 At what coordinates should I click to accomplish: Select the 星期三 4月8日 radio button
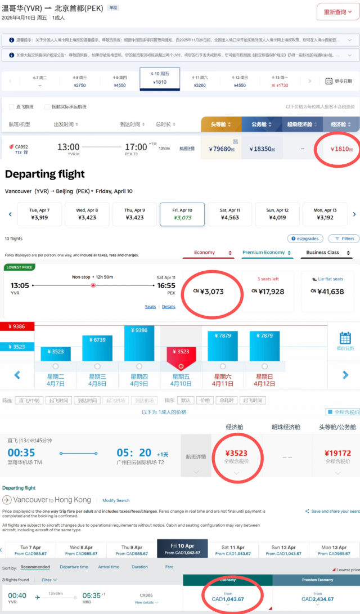coord(97,366)
